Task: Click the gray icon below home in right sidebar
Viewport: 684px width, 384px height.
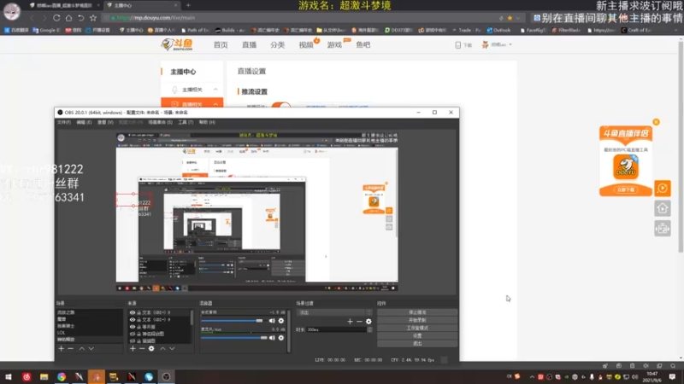Action: [x=663, y=229]
